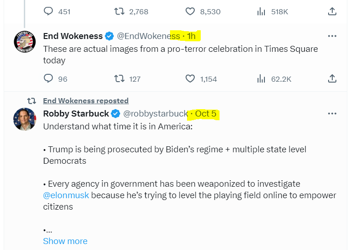
Task: Open more options on End Wokeness tweet
Action: pyautogui.click(x=332, y=36)
